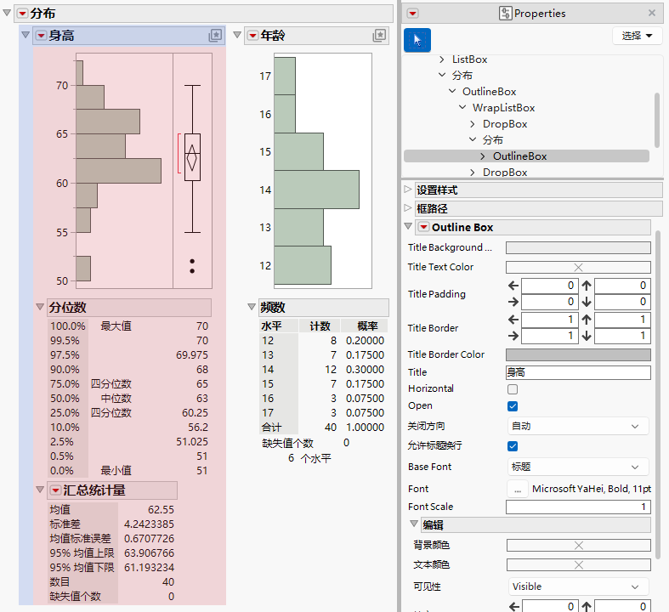This screenshot has height=612, width=669.
Task: Collapse the 频数 table
Action: pos(252,307)
